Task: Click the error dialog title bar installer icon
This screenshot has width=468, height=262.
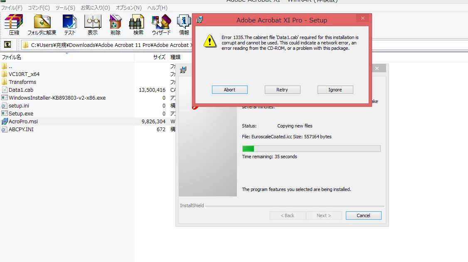Action: (x=200, y=20)
